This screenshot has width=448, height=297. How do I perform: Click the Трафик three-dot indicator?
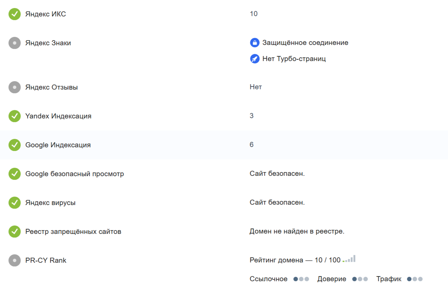pyautogui.click(x=415, y=279)
